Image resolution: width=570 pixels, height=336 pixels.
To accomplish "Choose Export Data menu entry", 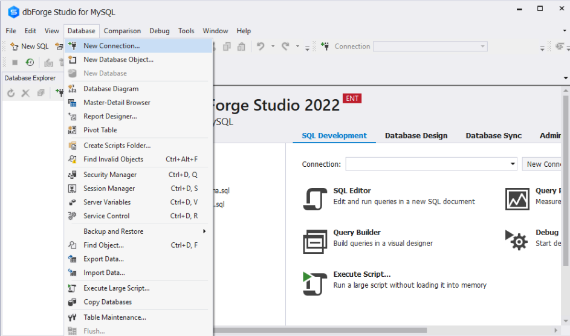I will 138,259.
